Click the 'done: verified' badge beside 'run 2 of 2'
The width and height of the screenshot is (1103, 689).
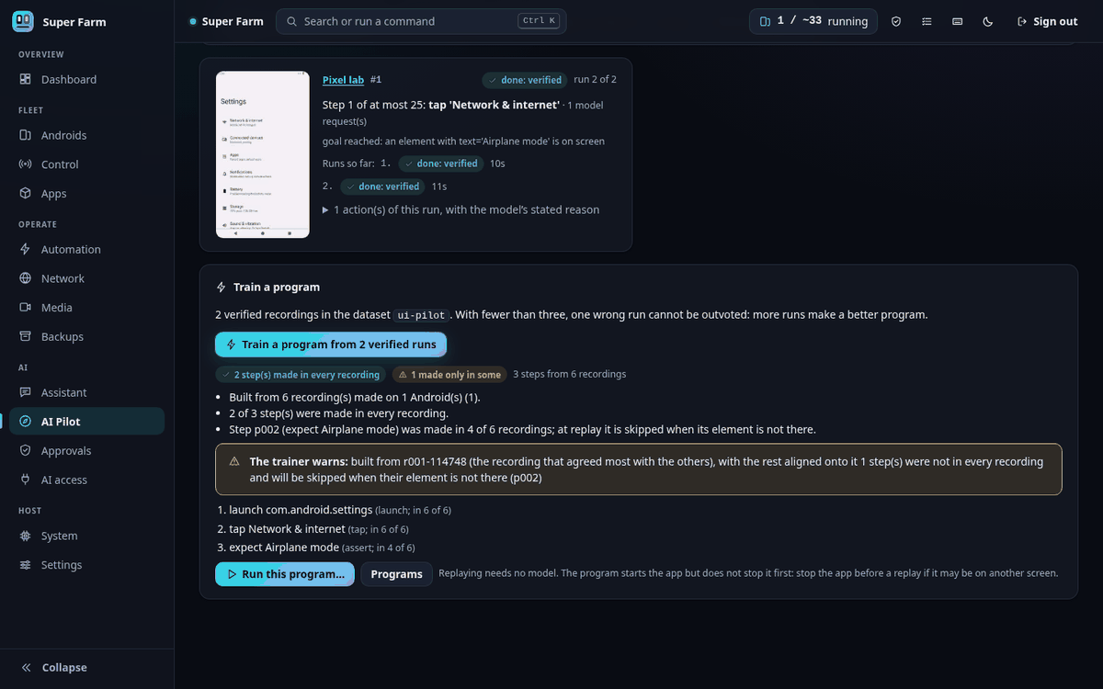tap(525, 80)
